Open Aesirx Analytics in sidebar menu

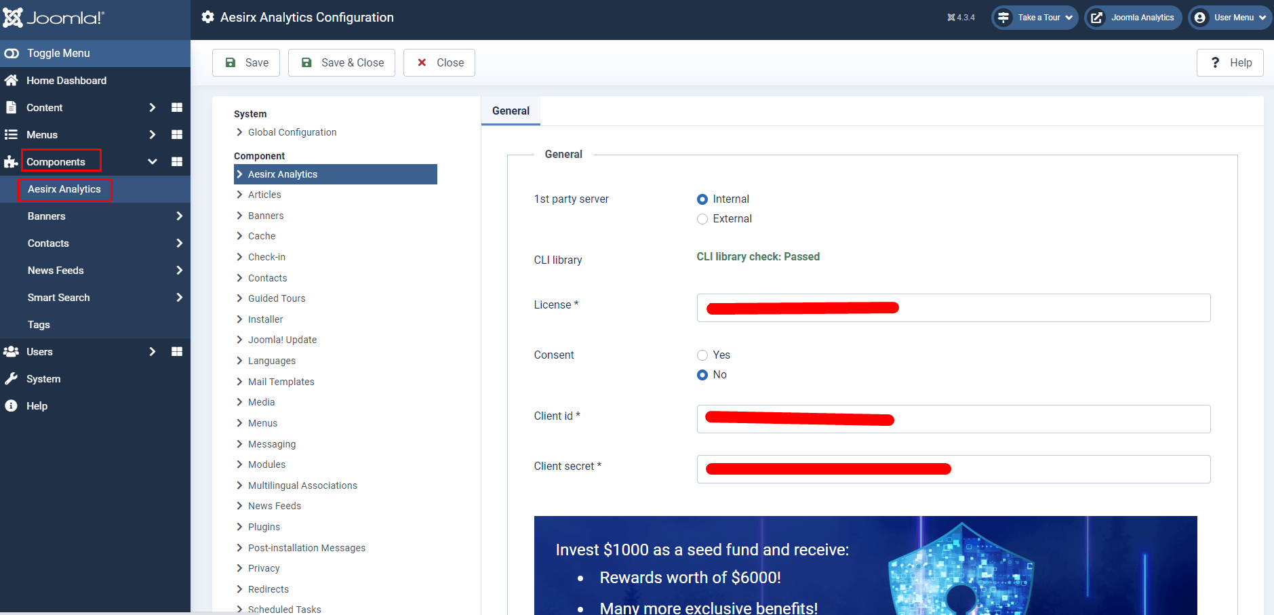pyautogui.click(x=64, y=189)
